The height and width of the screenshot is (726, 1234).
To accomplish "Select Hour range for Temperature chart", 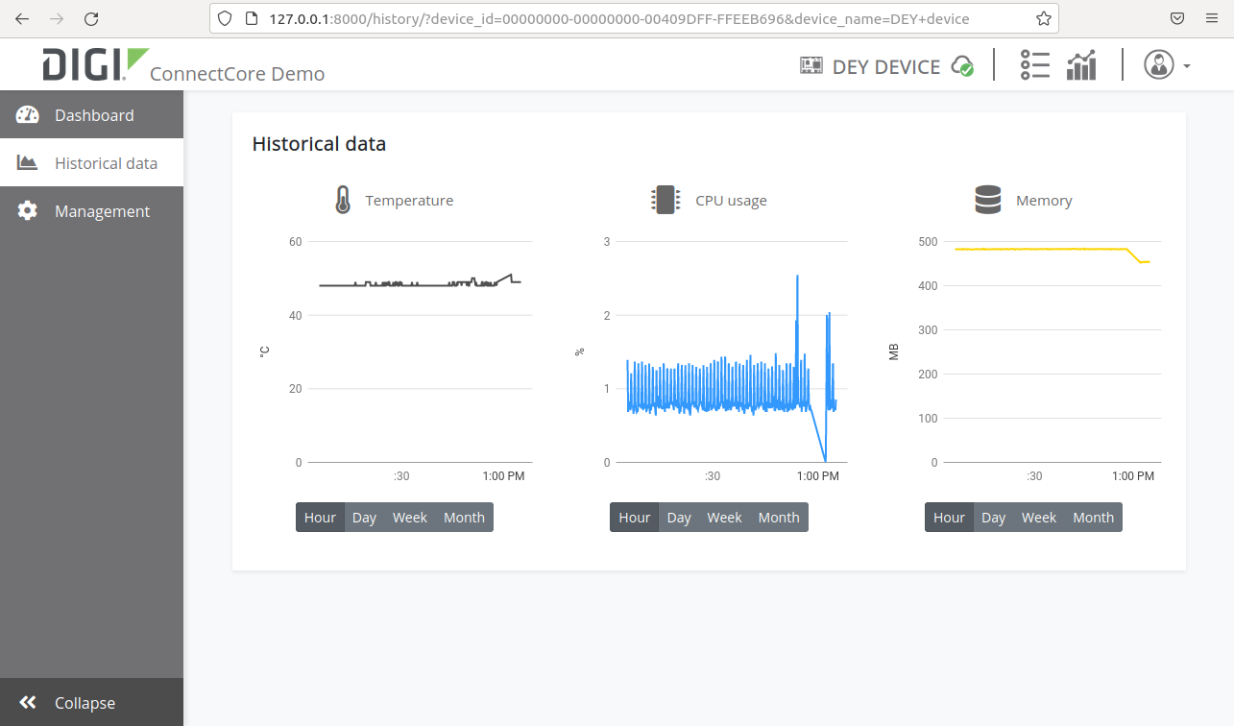I will pos(320,518).
